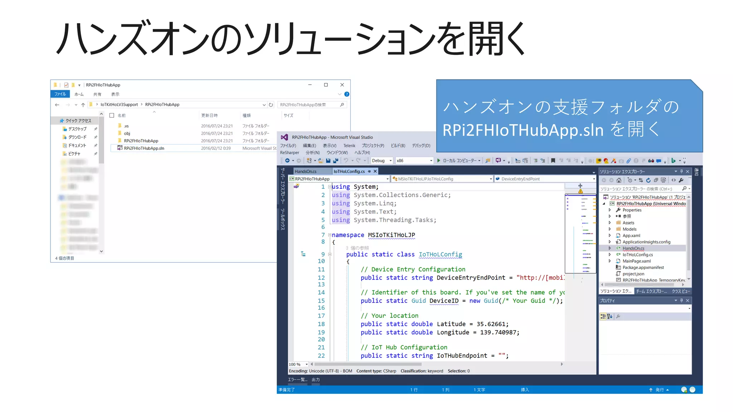Open the ビルド(B) menu in Visual Studio
Viewport: 733px width, 412px height.
(x=398, y=146)
